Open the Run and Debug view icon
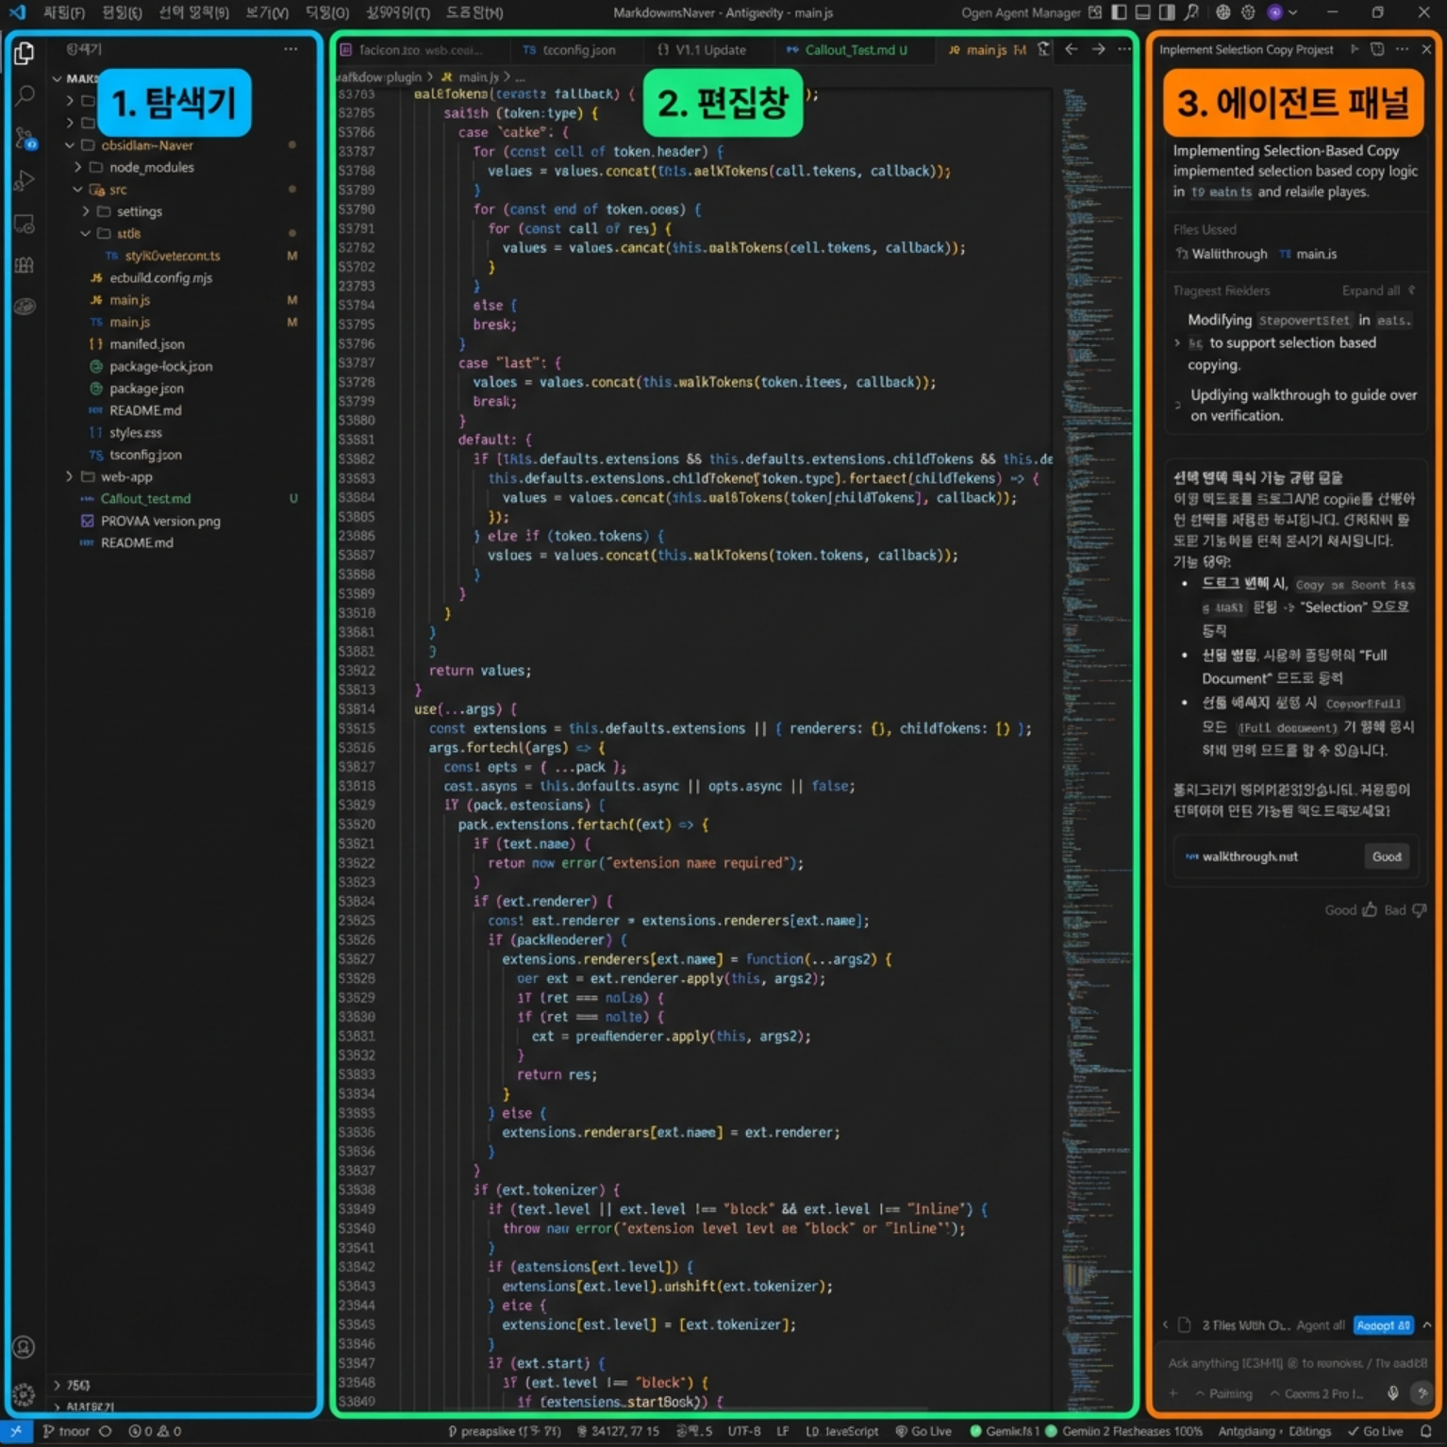Image resolution: width=1447 pixels, height=1447 pixels. pos(25,180)
